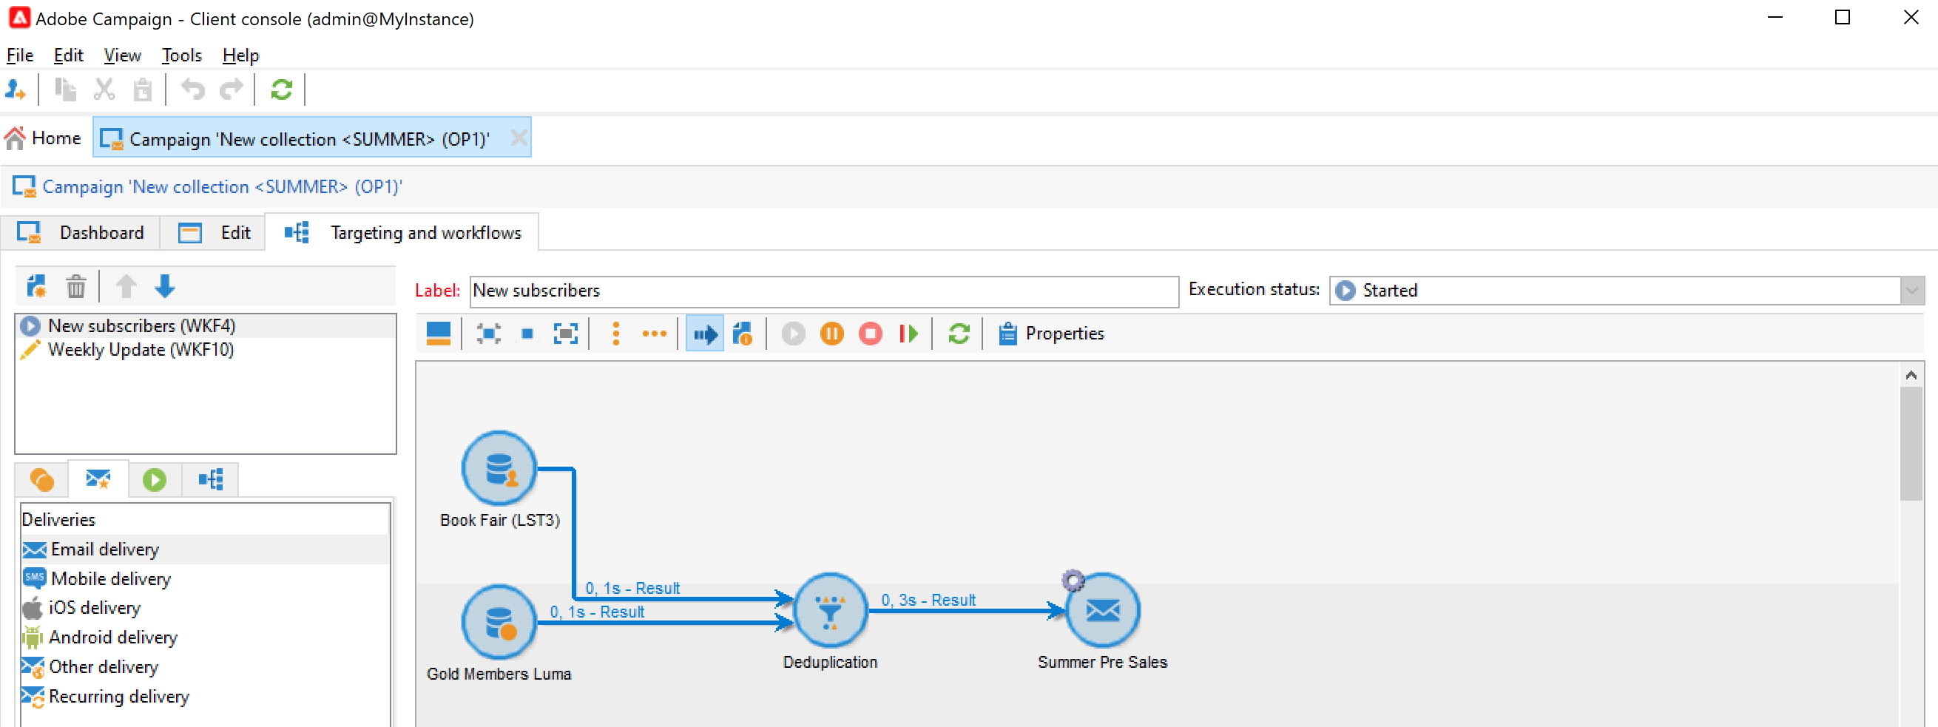
Task: Open the Edit menu in menu bar
Action: click(68, 55)
